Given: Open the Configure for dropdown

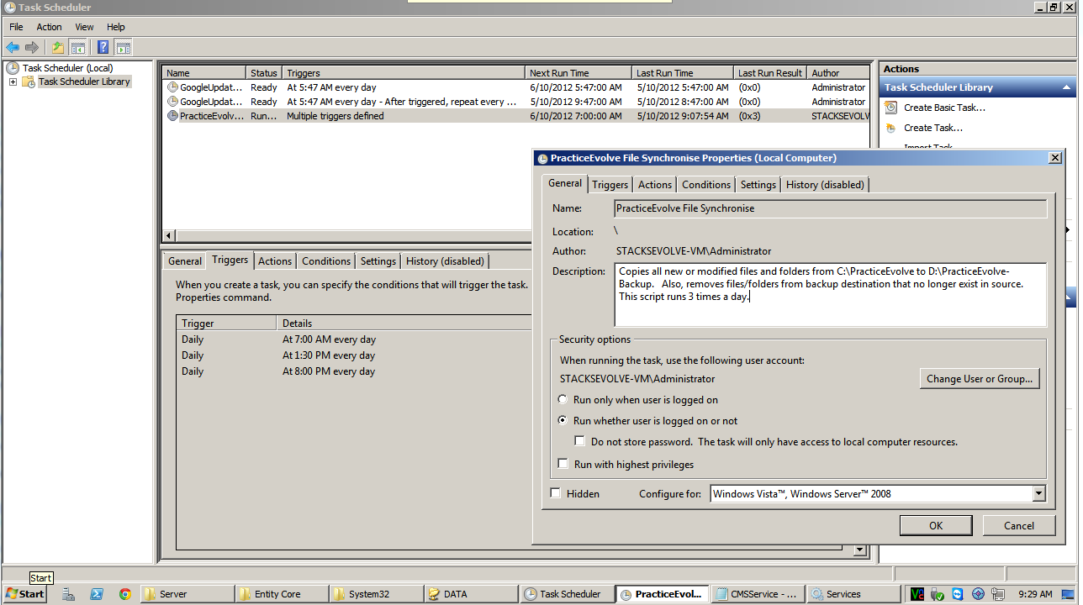Looking at the screenshot, I should coord(1038,494).
